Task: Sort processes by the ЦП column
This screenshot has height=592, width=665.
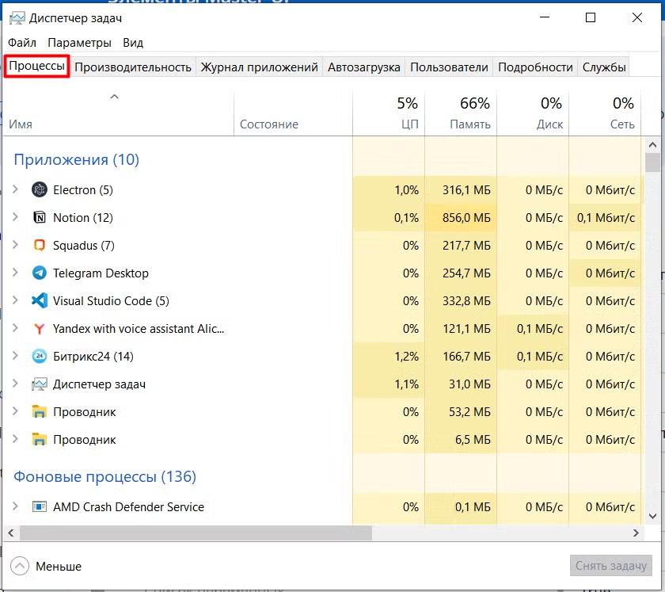Action: coord(389,113)
